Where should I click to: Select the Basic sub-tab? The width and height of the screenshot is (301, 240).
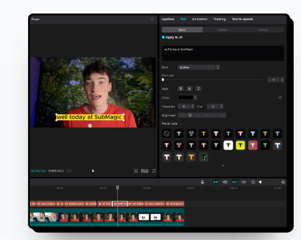182,30
